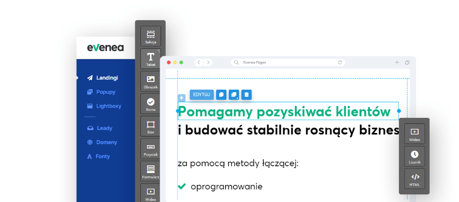Delete the selected heading with trash icon
The height and width of the screenshot is (202, 459).
tap(246, 94)
